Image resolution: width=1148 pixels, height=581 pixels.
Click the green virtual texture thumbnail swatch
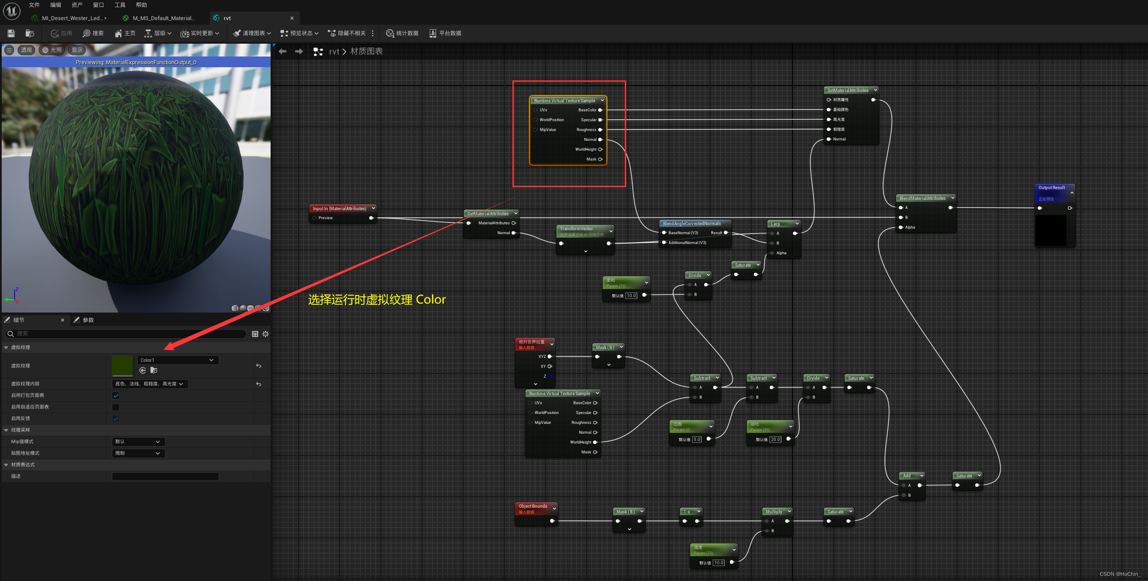(122, 366)
